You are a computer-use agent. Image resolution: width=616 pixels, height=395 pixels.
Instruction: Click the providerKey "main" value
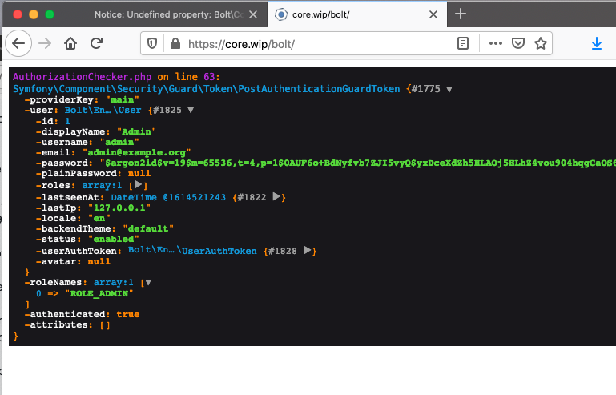tap(123, 99)
